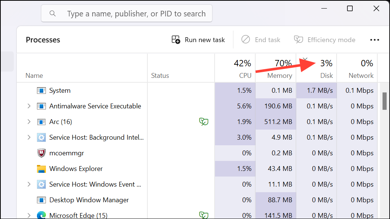Click the leaf badge next to Microsoft Edge
Viewport: 390px width, 219px height.
pos(204,215)
